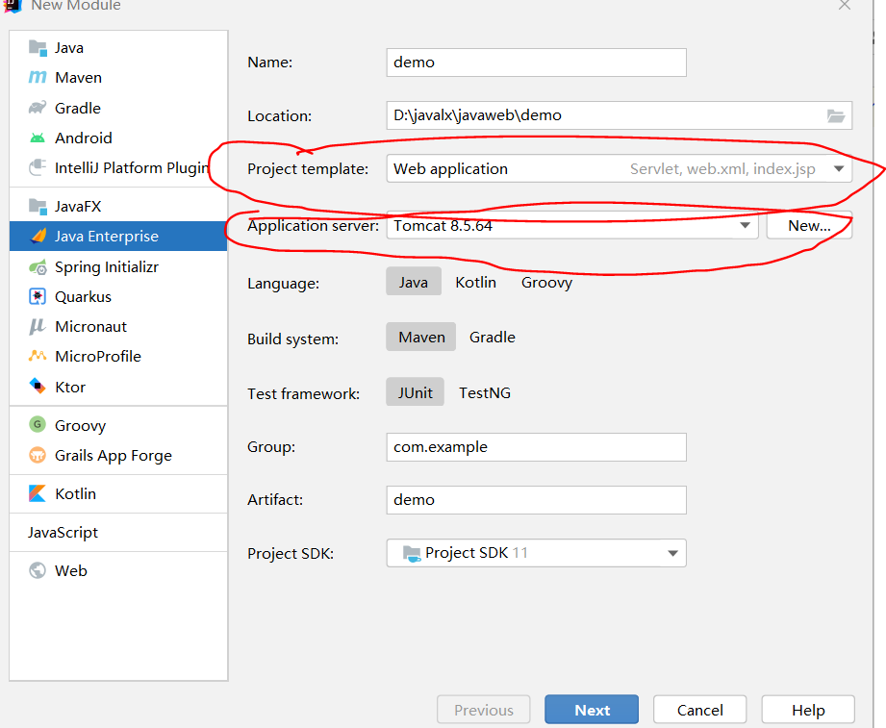886x728 pixels.
Task: Click the Java folder icon in sidebar
Action: (x=38, y=47)
